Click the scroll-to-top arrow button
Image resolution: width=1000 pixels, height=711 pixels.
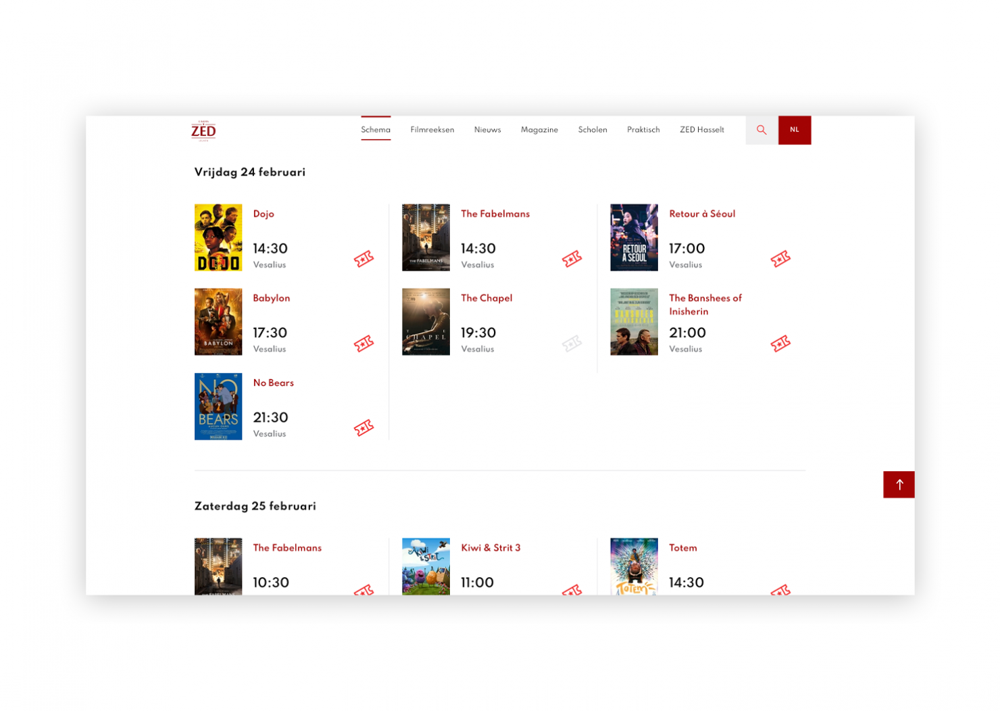[899, 485]
